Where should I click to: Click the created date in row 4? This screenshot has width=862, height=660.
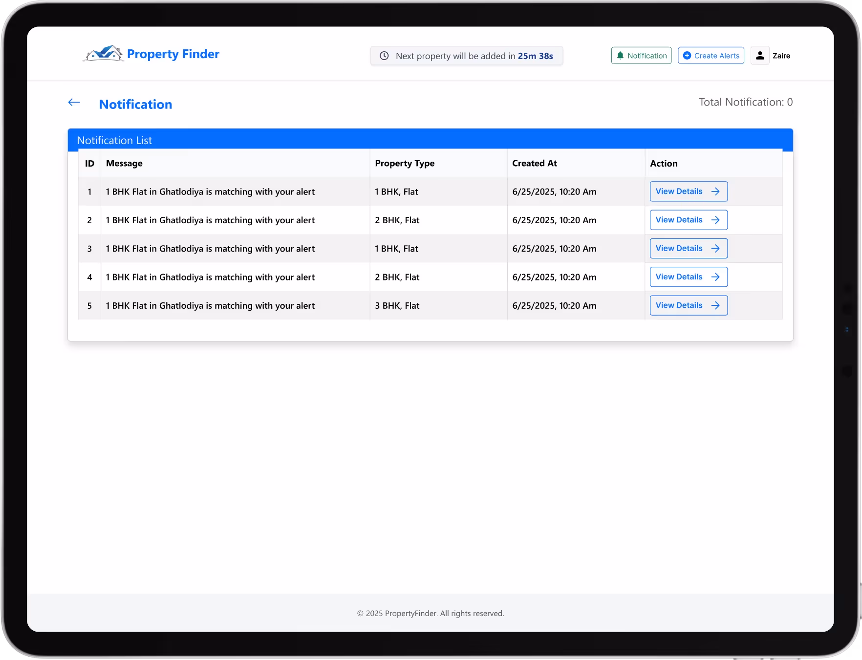pos(554,277)
